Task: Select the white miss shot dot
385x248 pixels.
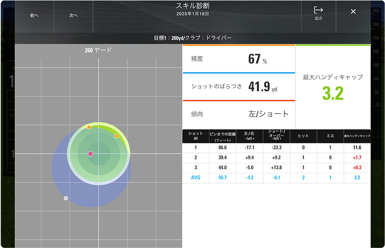Action: 66,198
